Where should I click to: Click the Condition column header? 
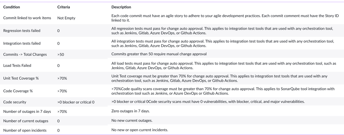click(x=11, y=7)
